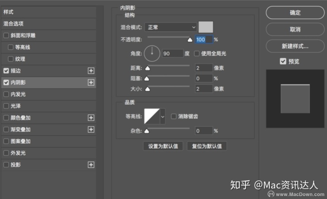Click the 阻塞 slider handle
The image size is (327, 199).
click(x=147, y=79)
